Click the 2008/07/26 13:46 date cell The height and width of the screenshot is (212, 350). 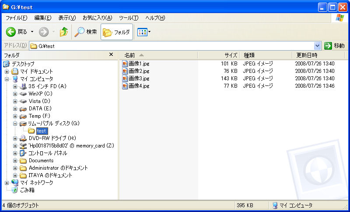coord(315,86)
